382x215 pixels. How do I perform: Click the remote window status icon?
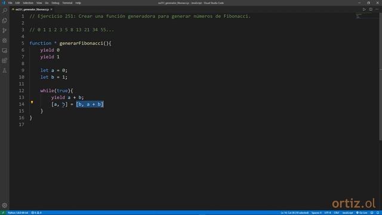[x=3, y=213]
